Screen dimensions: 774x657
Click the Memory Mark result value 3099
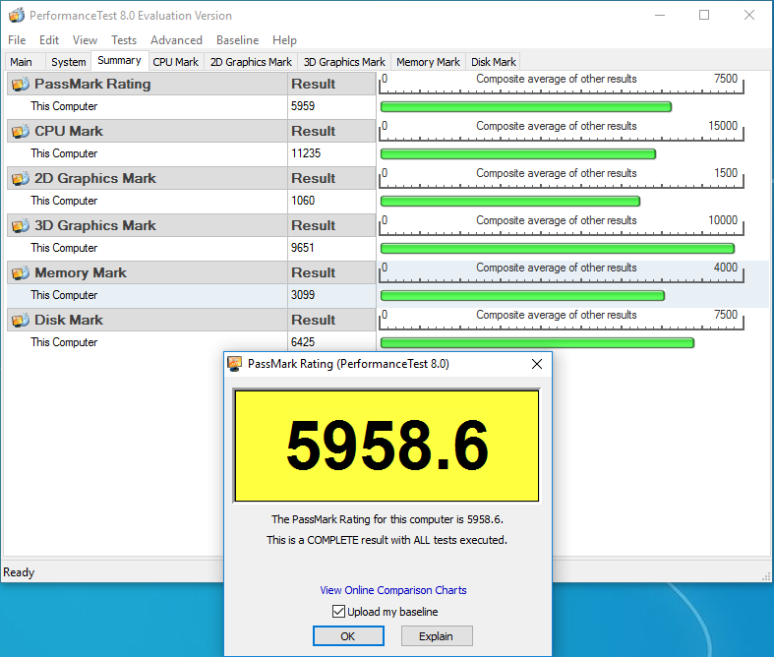pyautogui.click(x=303, y=295)
